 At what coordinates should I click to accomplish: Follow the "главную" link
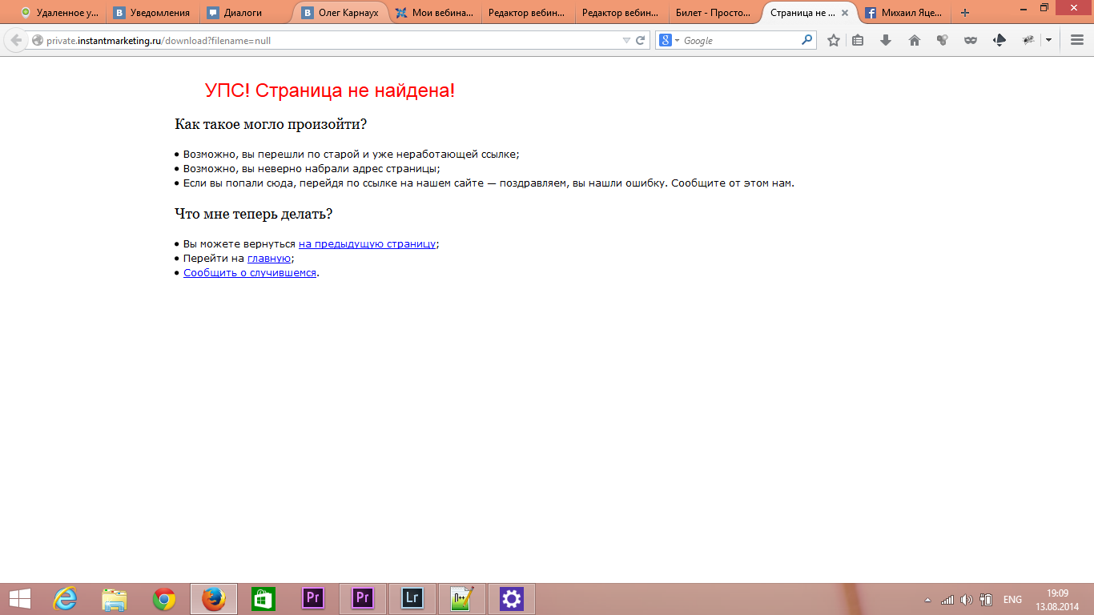(268, 259)
